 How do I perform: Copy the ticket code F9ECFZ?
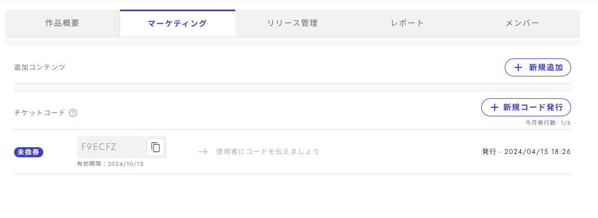click(x=156, y=147)
